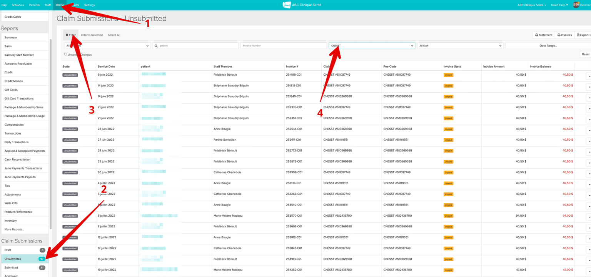Image resolution: width=591 pixels, height=277 pixels.
Task: Click the 0 Items Selected label
Action: (x=92, y=35)
